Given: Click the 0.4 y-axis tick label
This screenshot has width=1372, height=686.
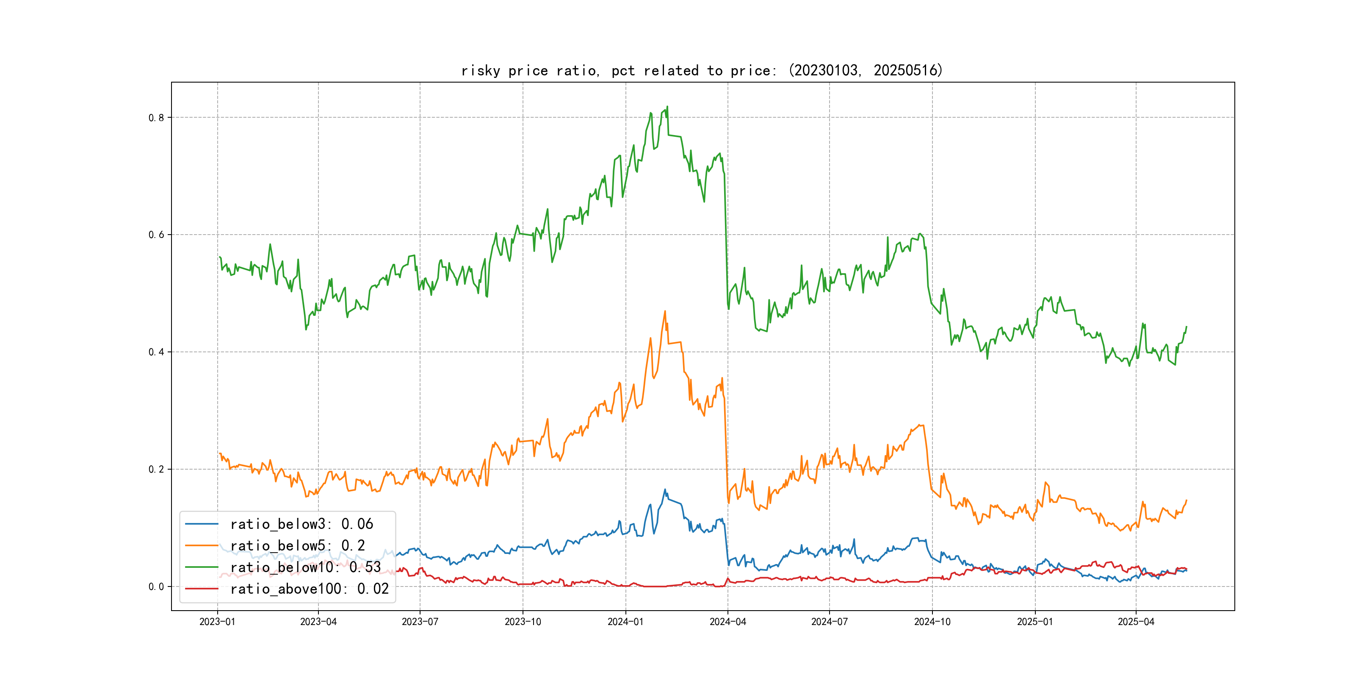Looking at the screenshot, I should pyautogui.click(x=156, y=352).
